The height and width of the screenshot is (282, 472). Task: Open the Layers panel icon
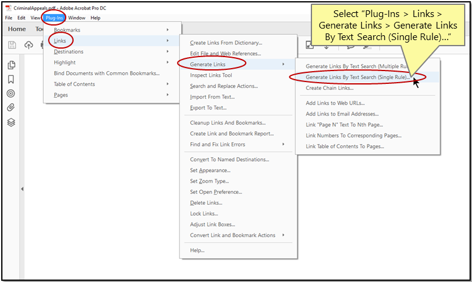point(11,122)
